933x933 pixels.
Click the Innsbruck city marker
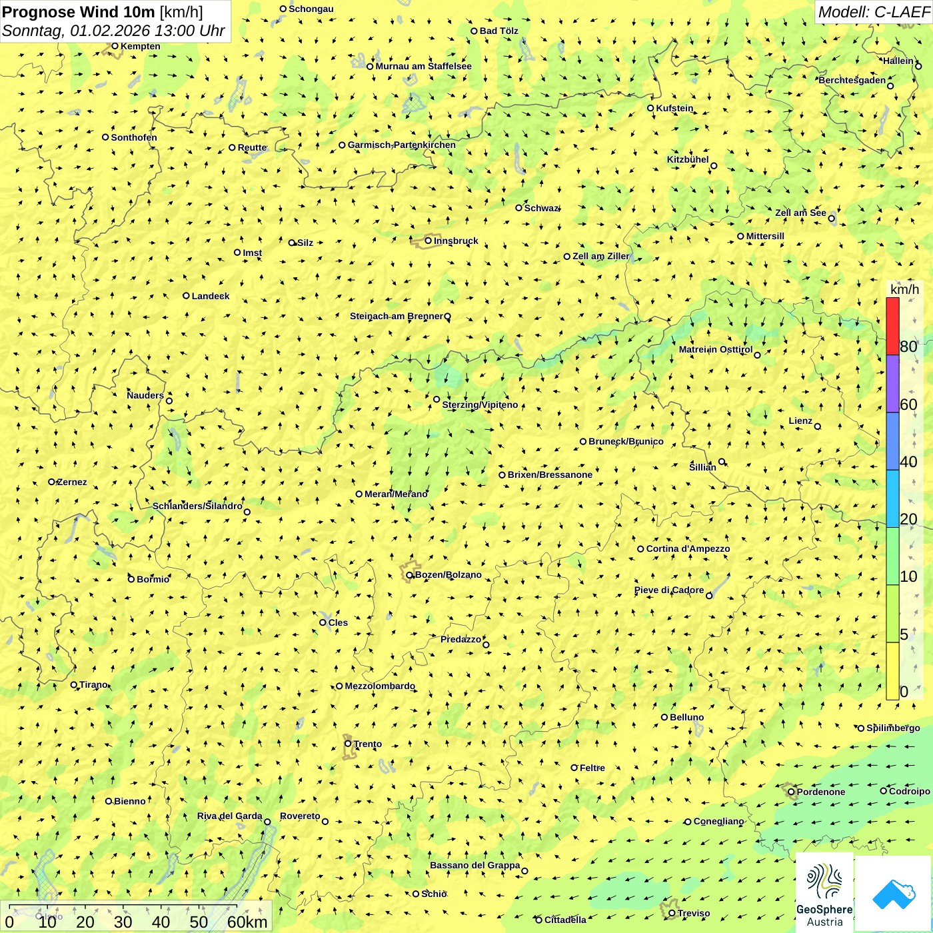429,241
